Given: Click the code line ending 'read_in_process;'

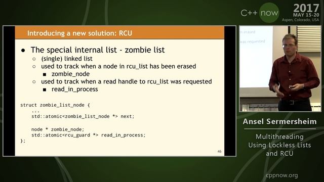Looking at the screenshot, I should 88,135.
